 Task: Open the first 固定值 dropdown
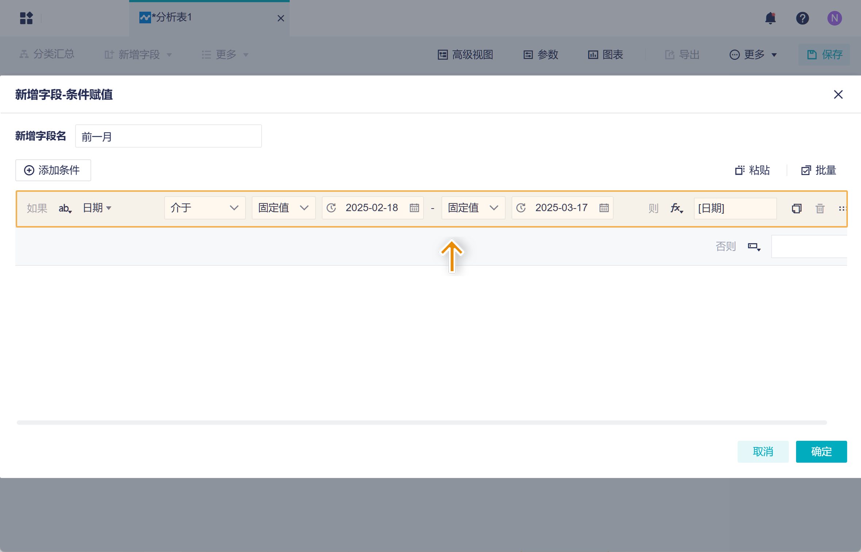283,208
